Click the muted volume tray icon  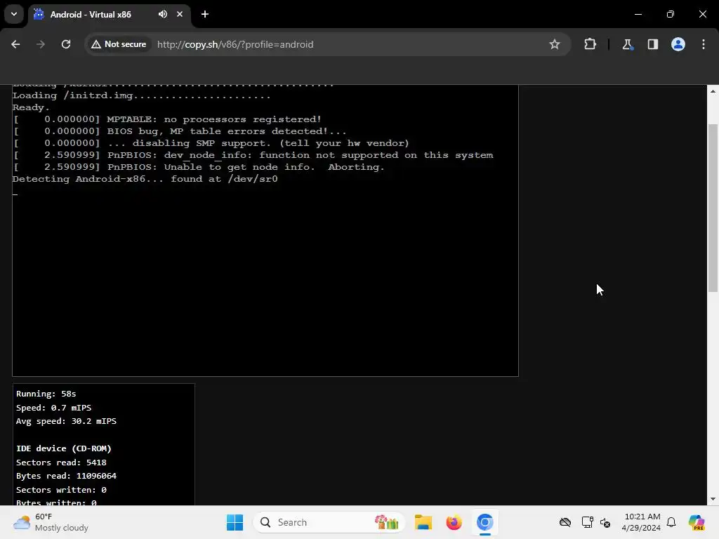click(x=605, y=522)
